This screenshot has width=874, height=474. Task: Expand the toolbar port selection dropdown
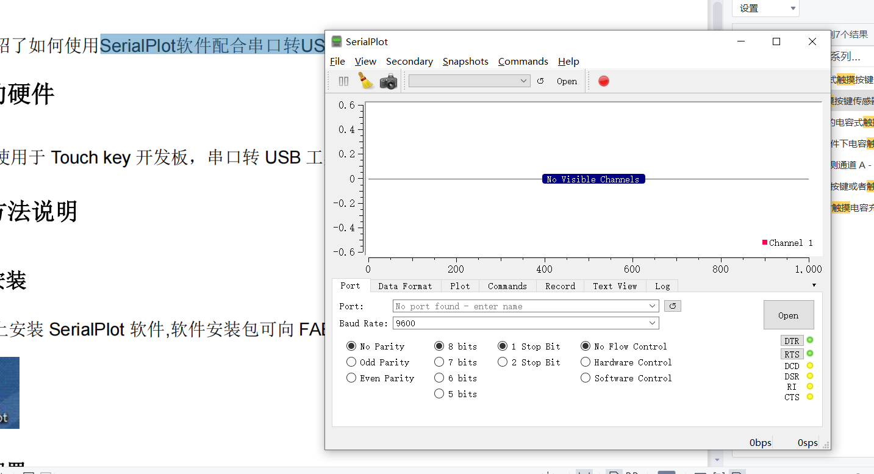(x=523, y=81)
